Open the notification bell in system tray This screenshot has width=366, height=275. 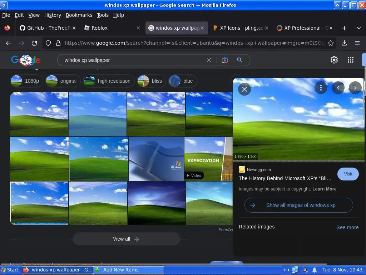coord(315,270)
